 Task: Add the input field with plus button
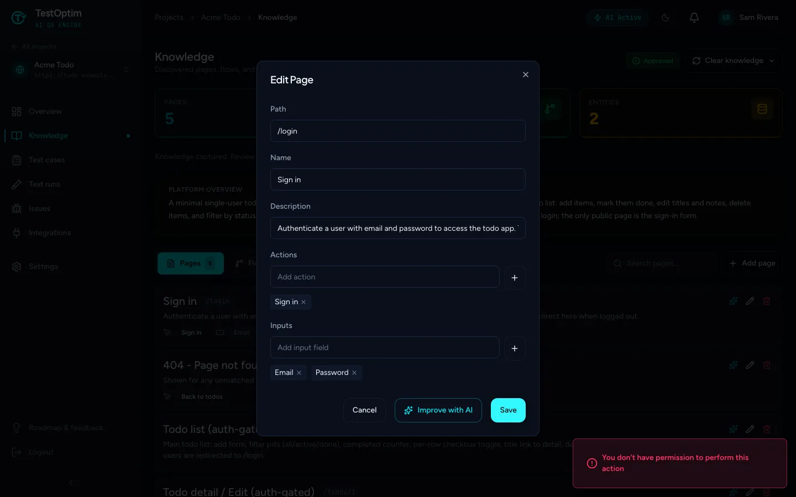[x=515, y=348]
